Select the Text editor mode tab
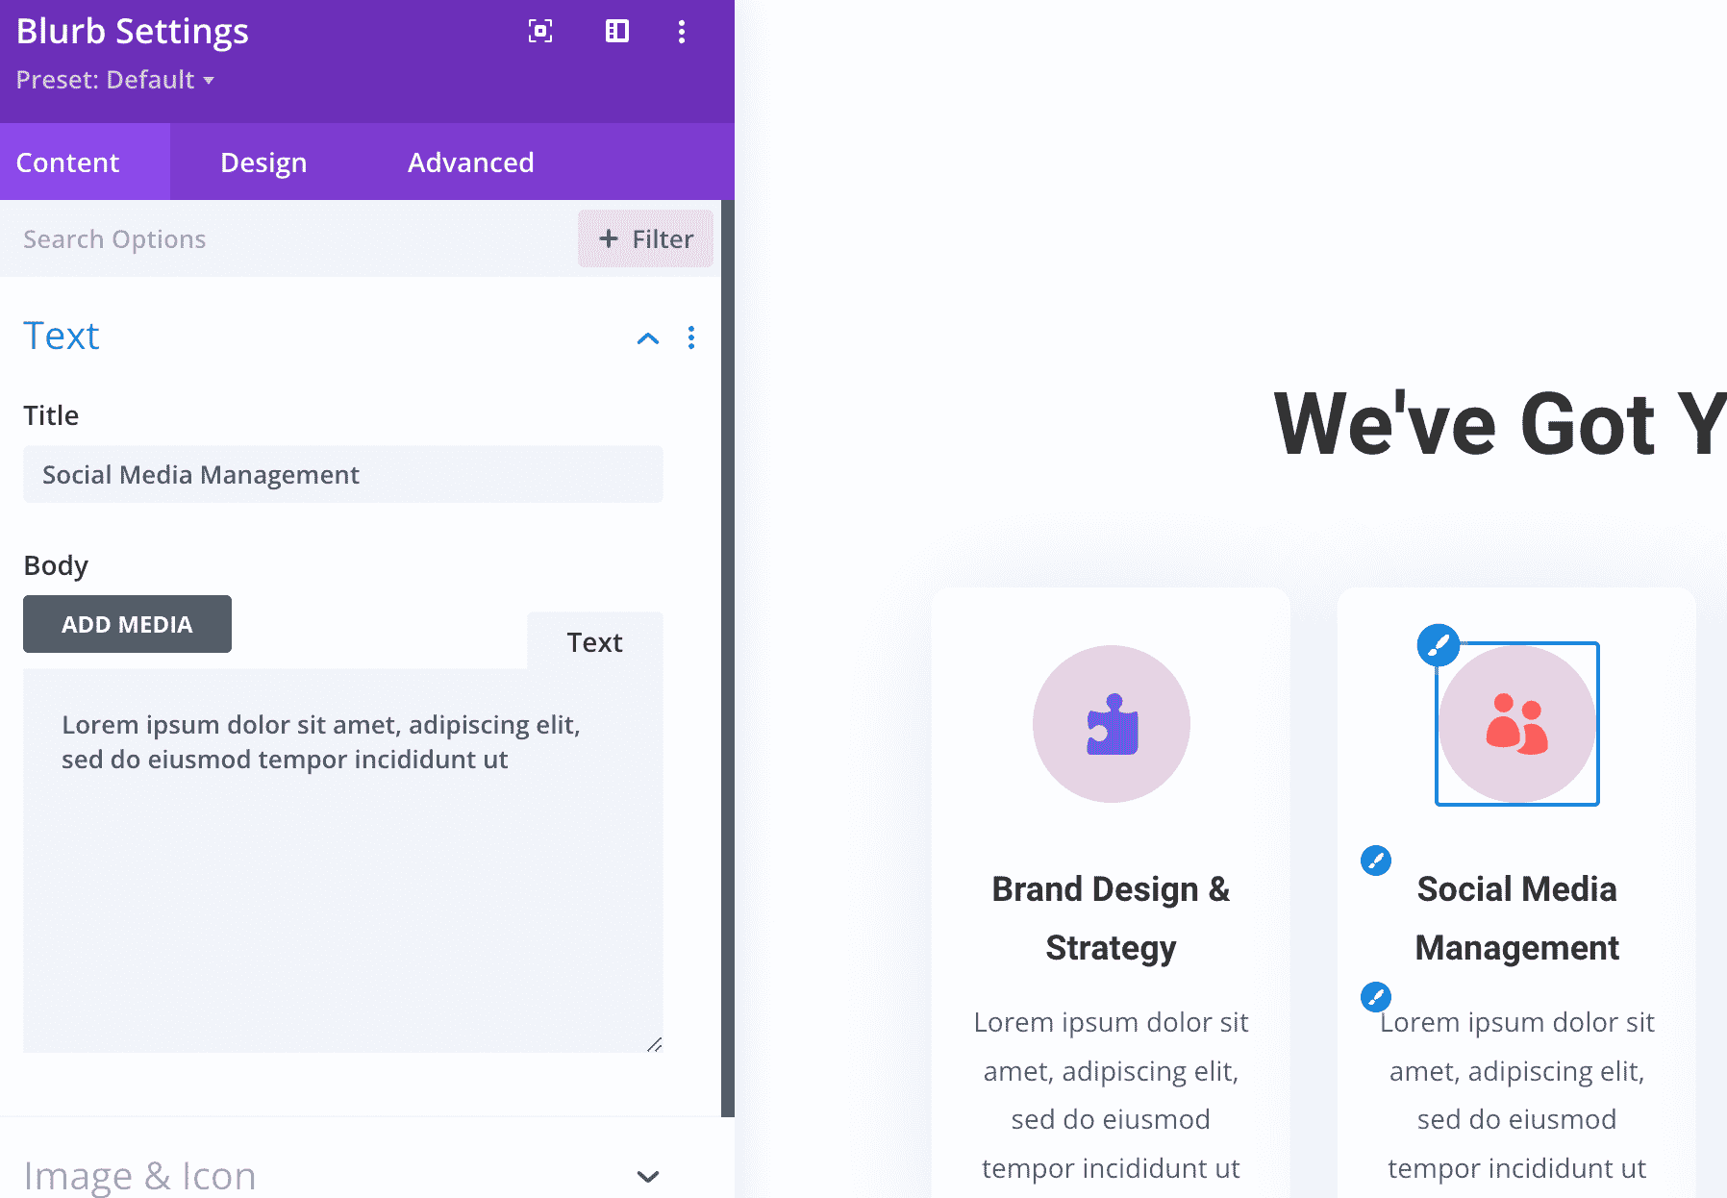 click(x=594, y=641)
